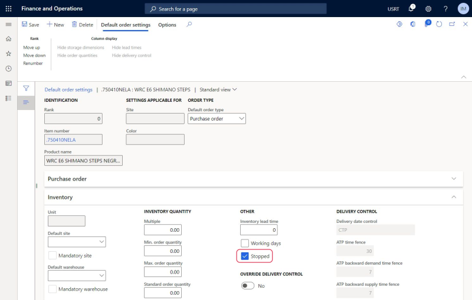
Task: Click the Search for a page box
Action: (235, 9)
